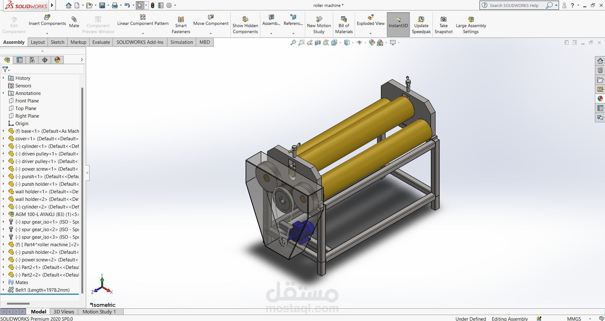This screenshot has height=321, width=605.
Task: Open the Motion Study 1 tab
Action: point(99,312)
